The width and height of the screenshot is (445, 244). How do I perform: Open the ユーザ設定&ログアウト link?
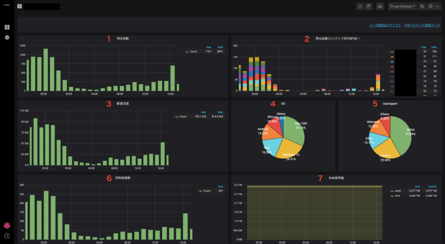pyautogui.click(x=385, y=26)
